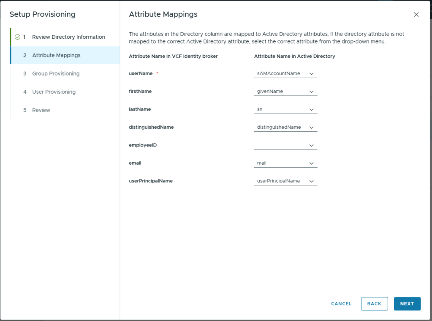The width and height of the screenshot is (432, 321).
Task: Click the Attribute Name in Active Directory header
Action: point(294,56)
